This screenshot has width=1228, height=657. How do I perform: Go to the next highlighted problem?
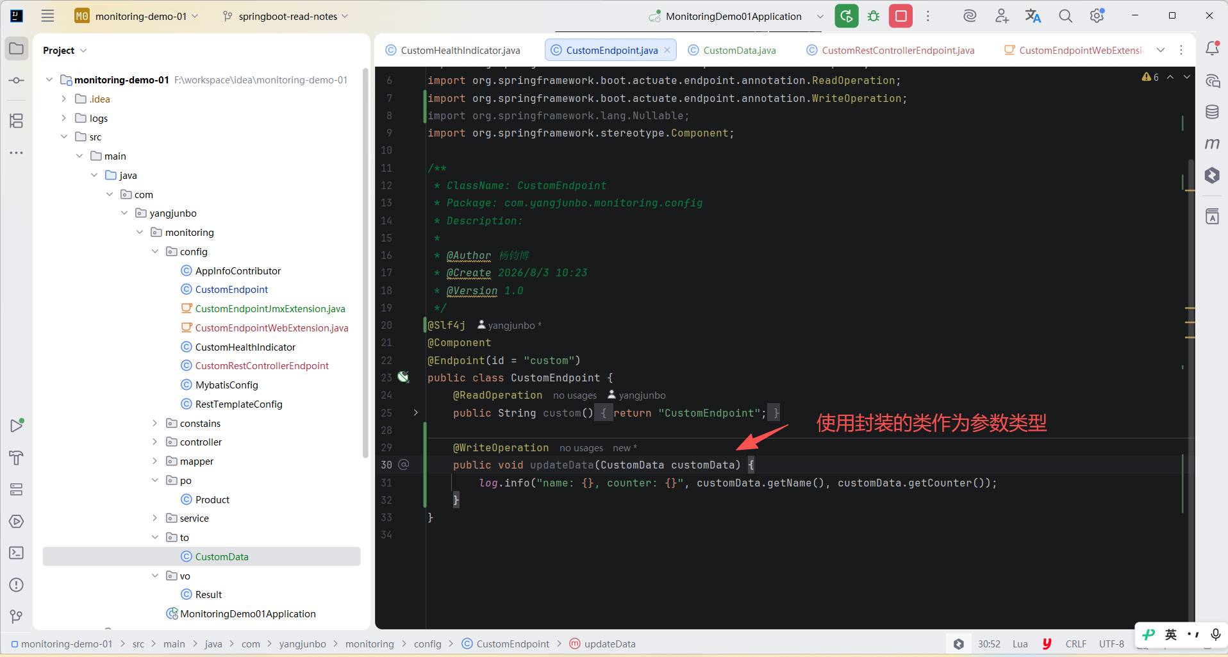click(1186, 77)
